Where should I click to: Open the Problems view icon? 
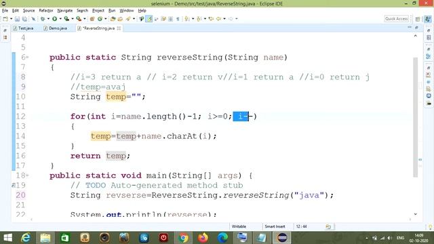429,75
